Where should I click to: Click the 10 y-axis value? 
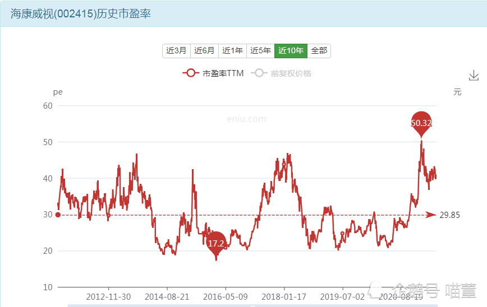[x=48, y=287]
